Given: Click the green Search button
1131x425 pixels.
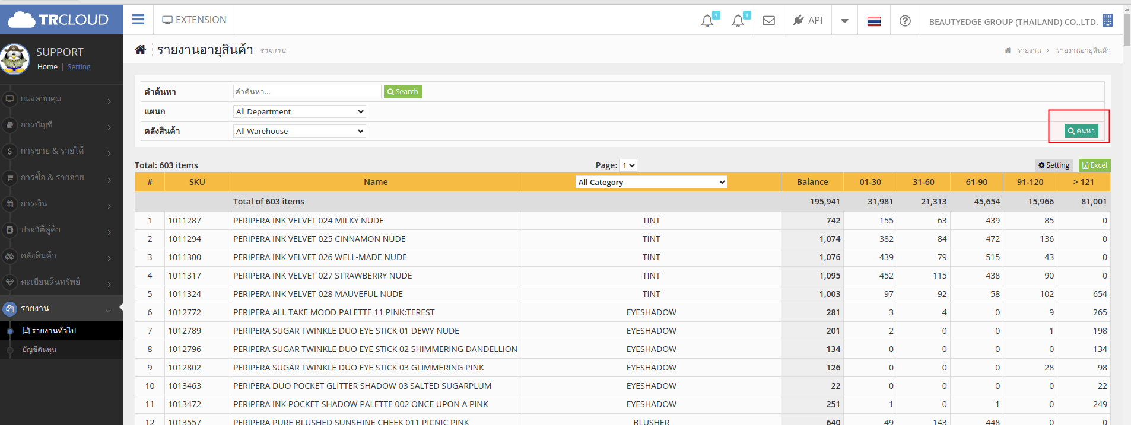Looking at the screenshot, I should point(403,92).
